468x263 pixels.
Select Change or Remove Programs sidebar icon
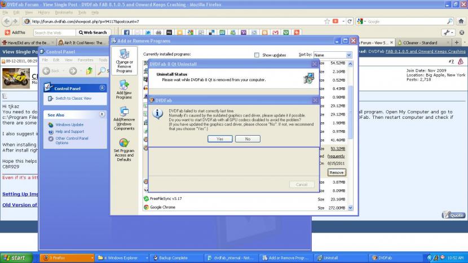[x=124, y=61]
